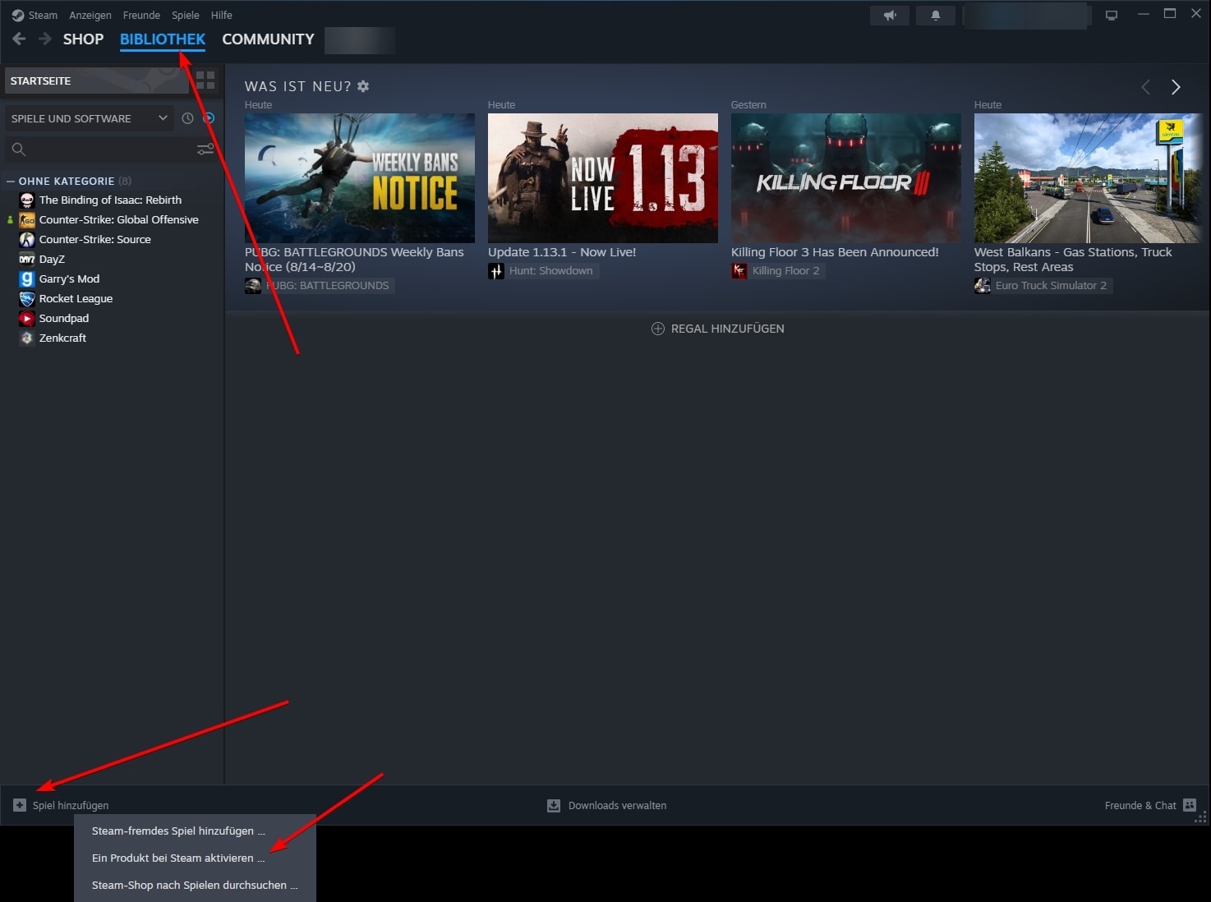Click Spiel hinzufügen label

tap(71, 805)
